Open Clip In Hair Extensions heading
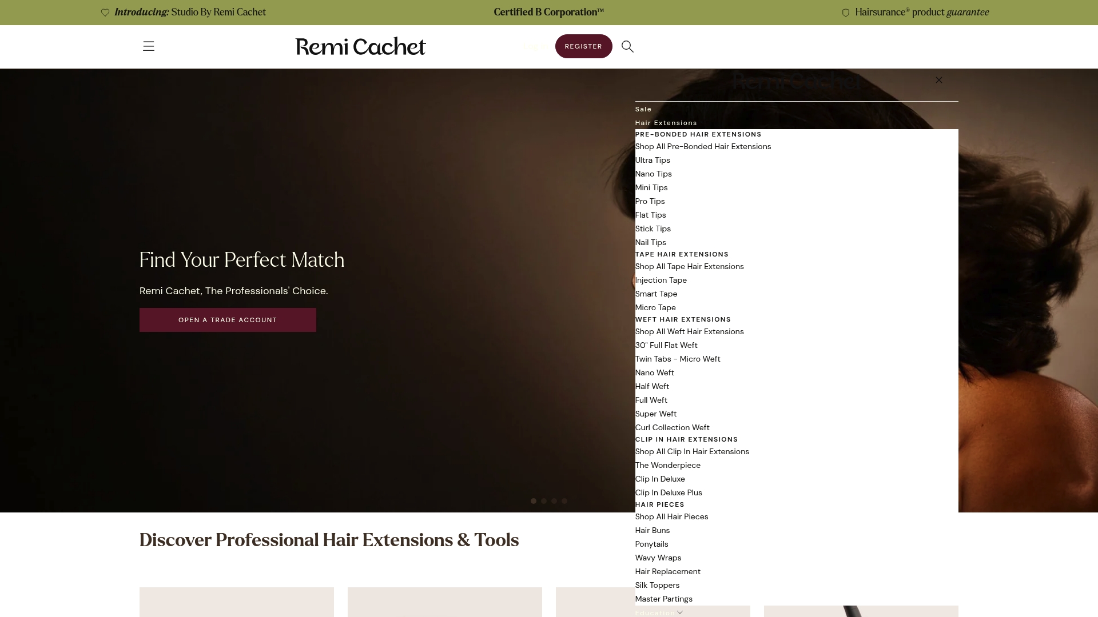Viewport: 1098px width, 617px height. (x=686, y=439)
